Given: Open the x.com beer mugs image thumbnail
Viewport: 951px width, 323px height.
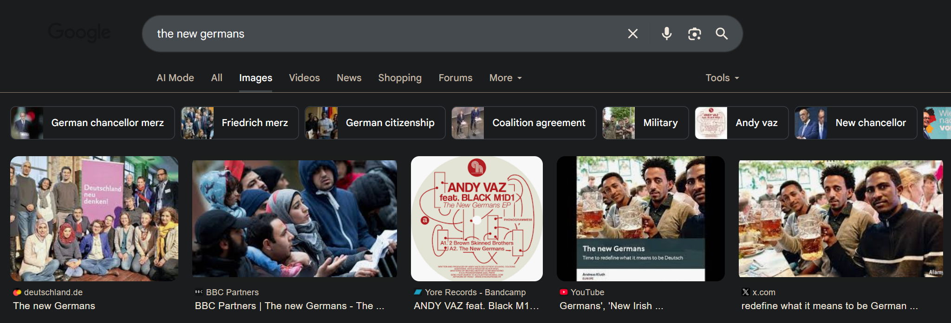Looking at the screenshot, I should (x=841, y=219).
